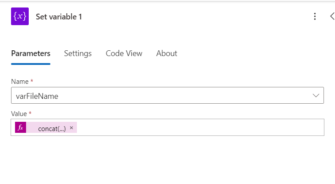Expand the Name dropdown arrow
Screen dimensions: 335x184
(316, 95)
